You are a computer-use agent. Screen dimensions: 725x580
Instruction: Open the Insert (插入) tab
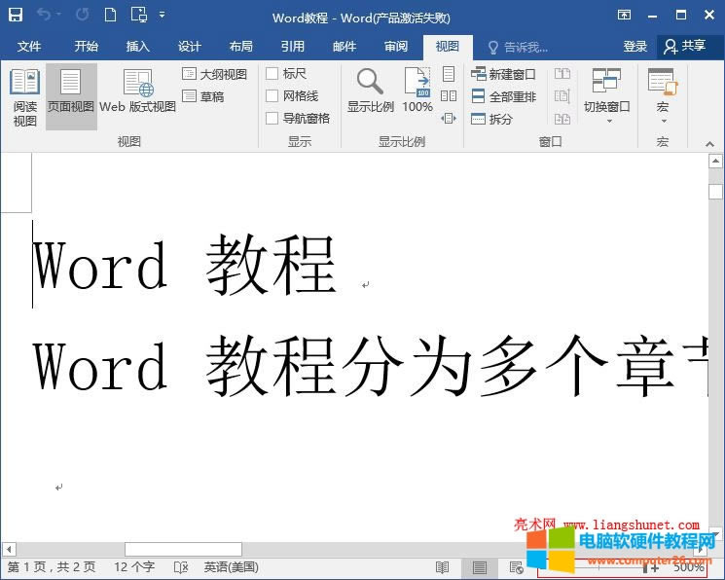coord(138,47)
